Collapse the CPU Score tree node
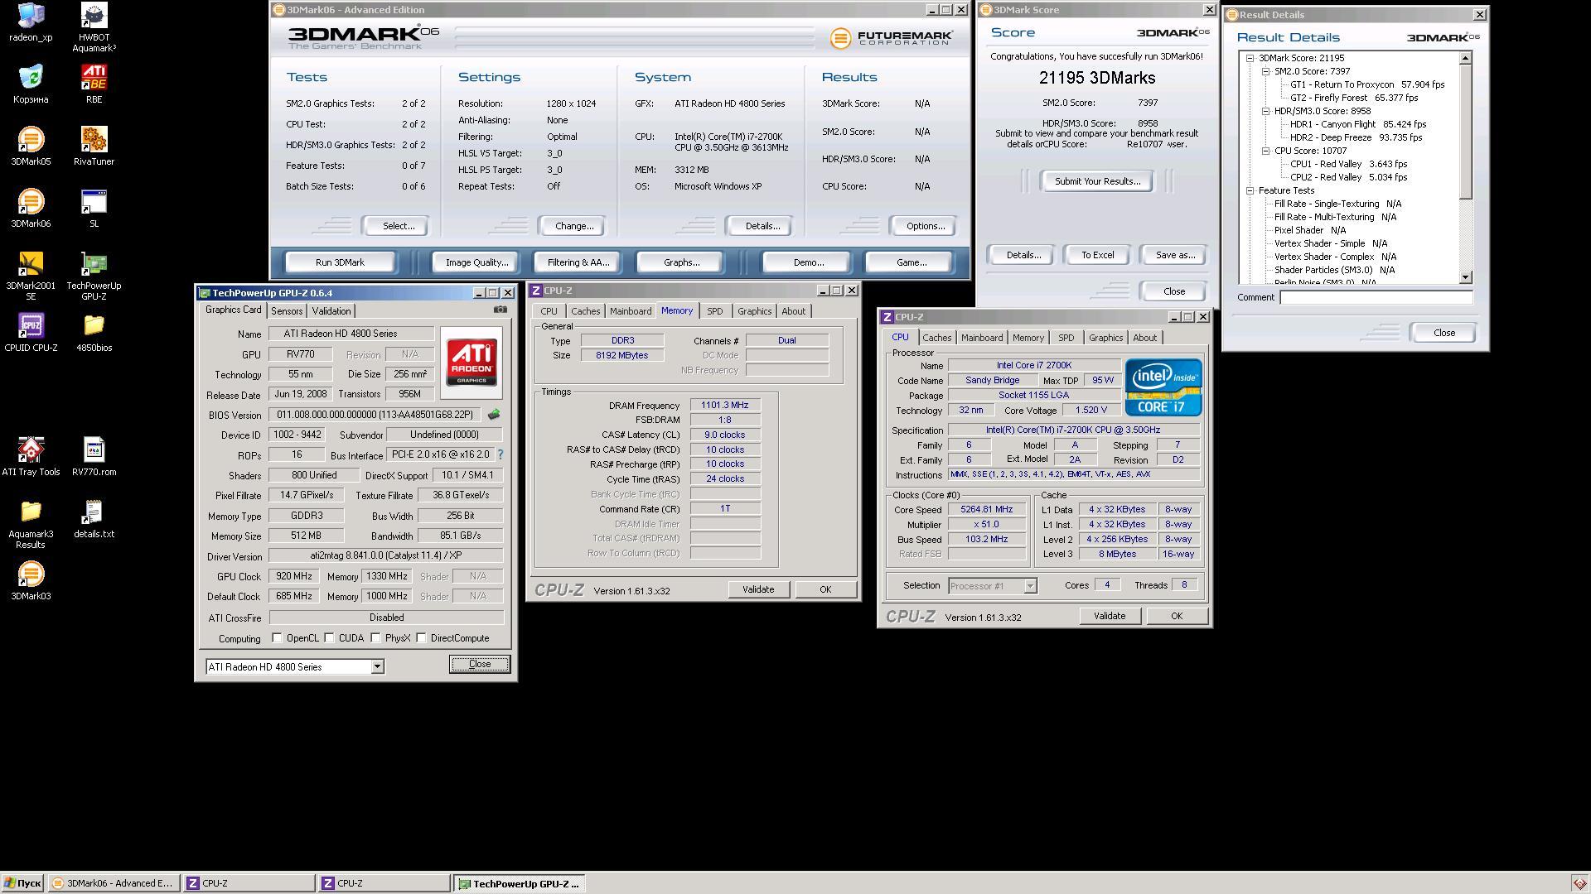The image size is (1591, 894). click(x=1266, y=151)
